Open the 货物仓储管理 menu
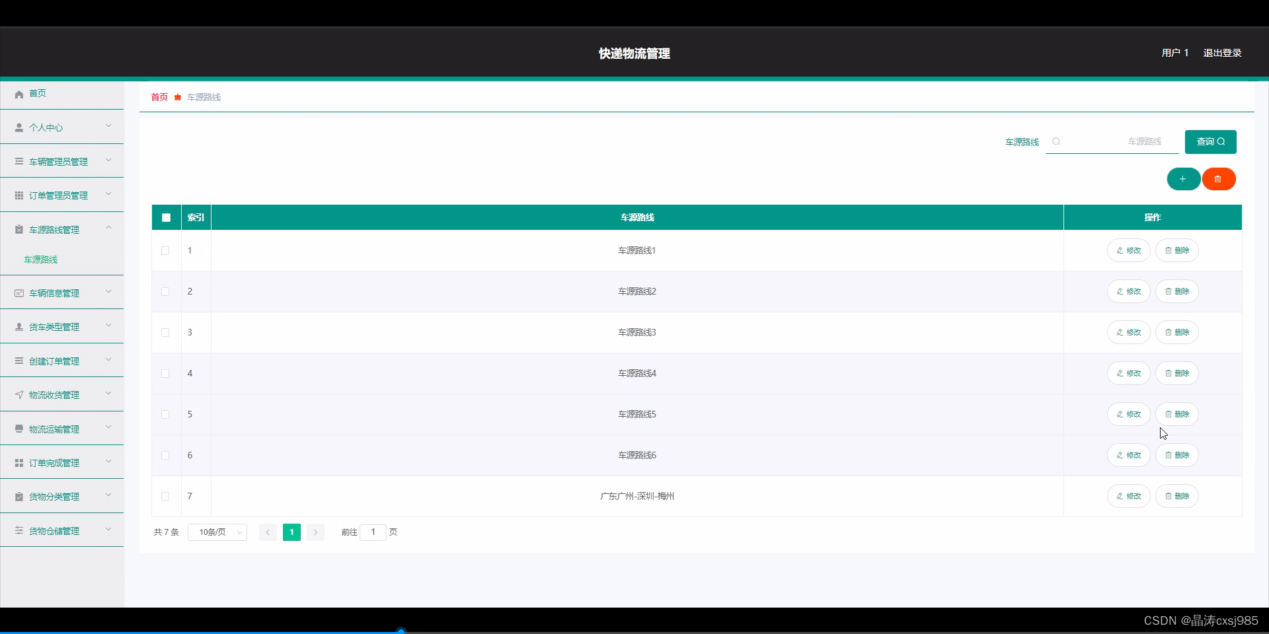The width and height of the screenshot is (1269, 634). pyautogui.click(x=62, y=530)
